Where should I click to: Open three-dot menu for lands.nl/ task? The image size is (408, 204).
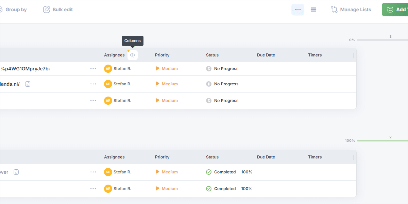tap(93, 84)
